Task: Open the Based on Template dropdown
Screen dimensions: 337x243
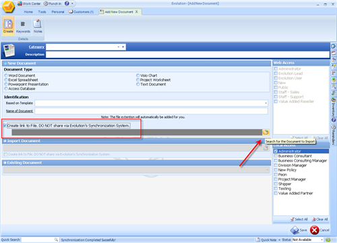Action: pyautogui.click(x=266, y=103)
